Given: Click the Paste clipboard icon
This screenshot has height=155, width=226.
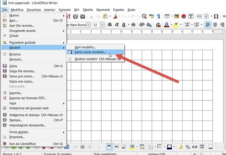Looking at the screenshot, I should tap(105, 17).
